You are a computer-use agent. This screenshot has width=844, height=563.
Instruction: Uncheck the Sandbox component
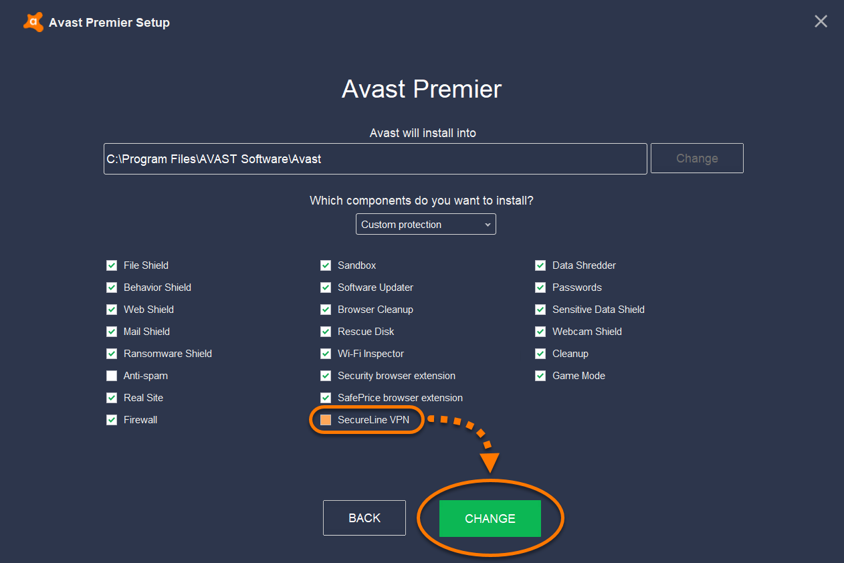(x=326, y=265)
